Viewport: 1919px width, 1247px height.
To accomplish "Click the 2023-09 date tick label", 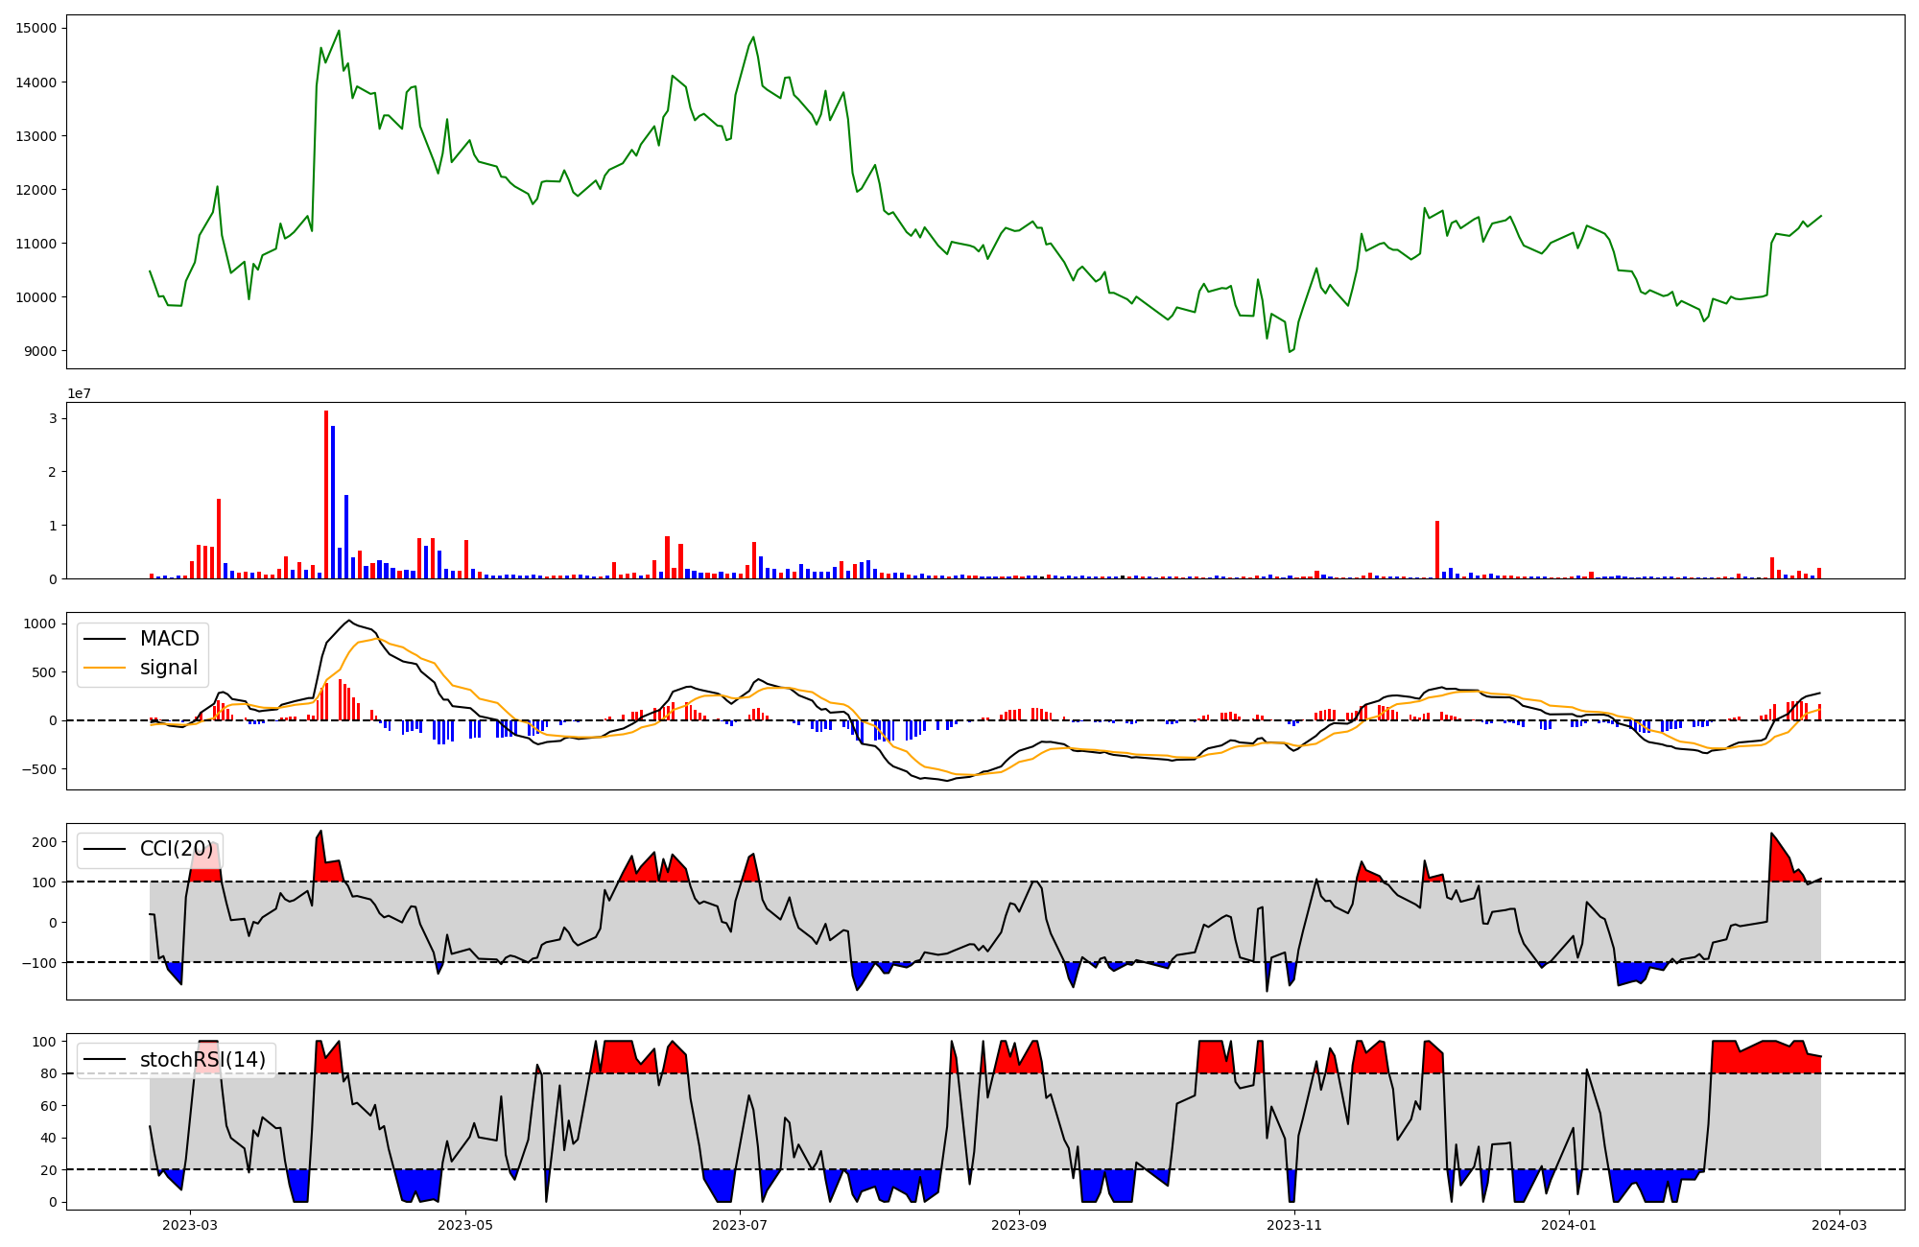I will point(1018,1225).
